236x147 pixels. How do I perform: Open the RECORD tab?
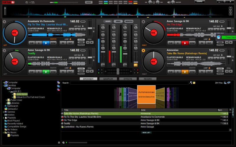click(x=148, y=79)
